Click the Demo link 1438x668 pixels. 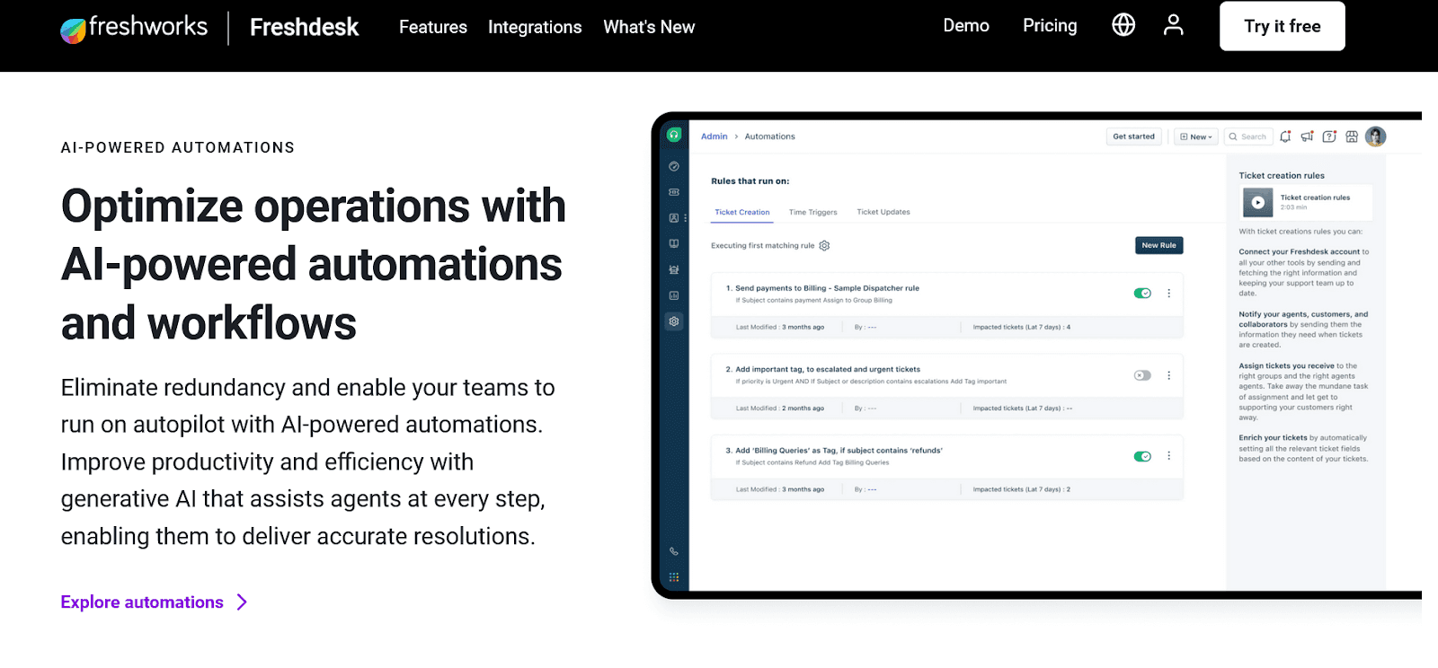coord(966,26)
